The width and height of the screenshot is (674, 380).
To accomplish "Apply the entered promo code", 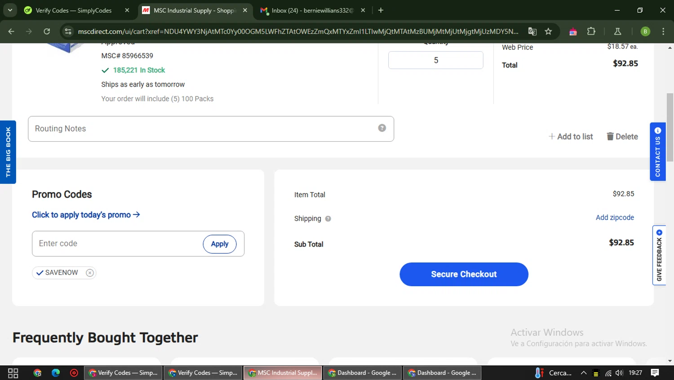I will click(x=220, y=244).
